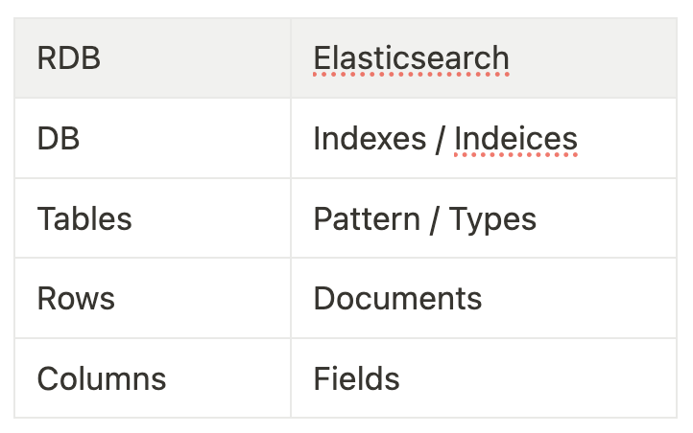Select the Columns cell
This screenshot has width=693, height=433.
click(102, 378)
